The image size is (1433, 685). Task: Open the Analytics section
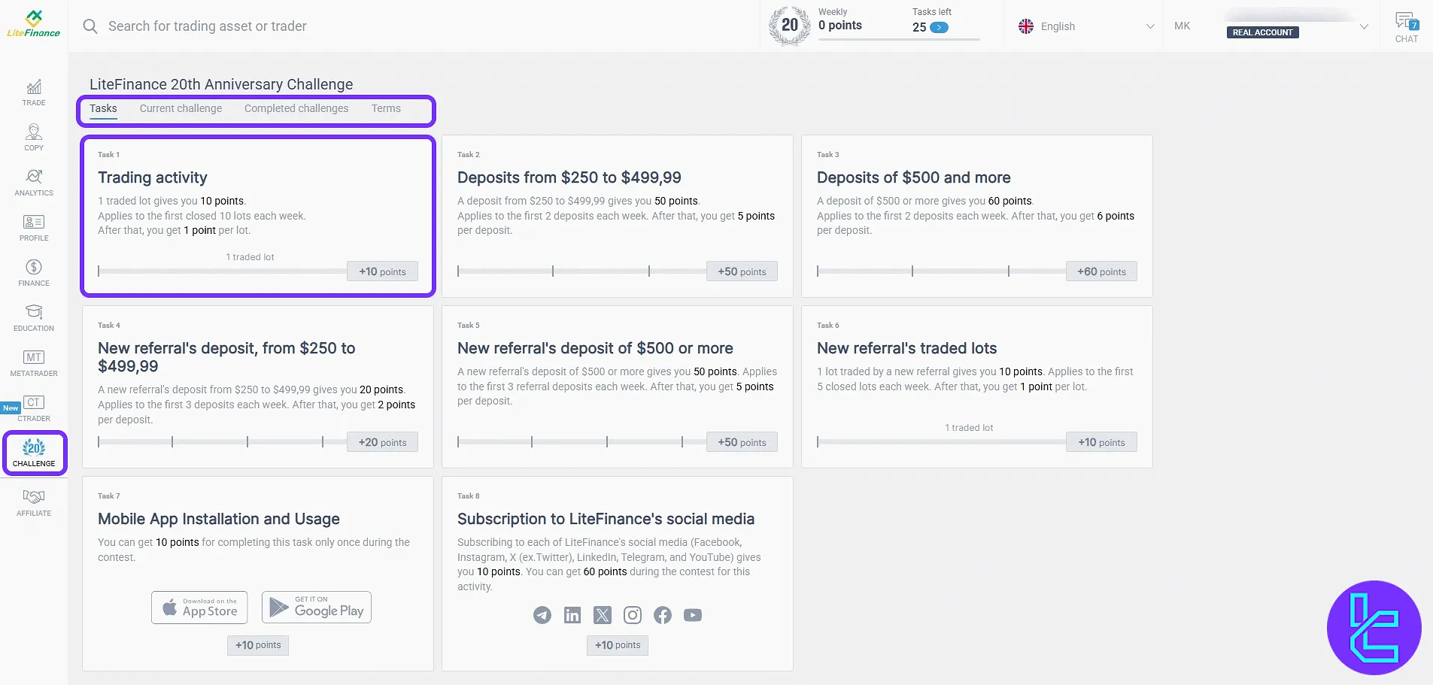coord(34,183)
